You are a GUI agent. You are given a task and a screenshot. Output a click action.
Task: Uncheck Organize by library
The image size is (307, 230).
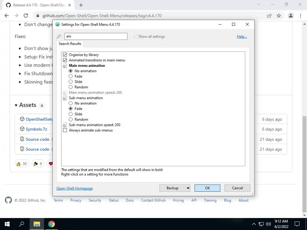(65, 55)
